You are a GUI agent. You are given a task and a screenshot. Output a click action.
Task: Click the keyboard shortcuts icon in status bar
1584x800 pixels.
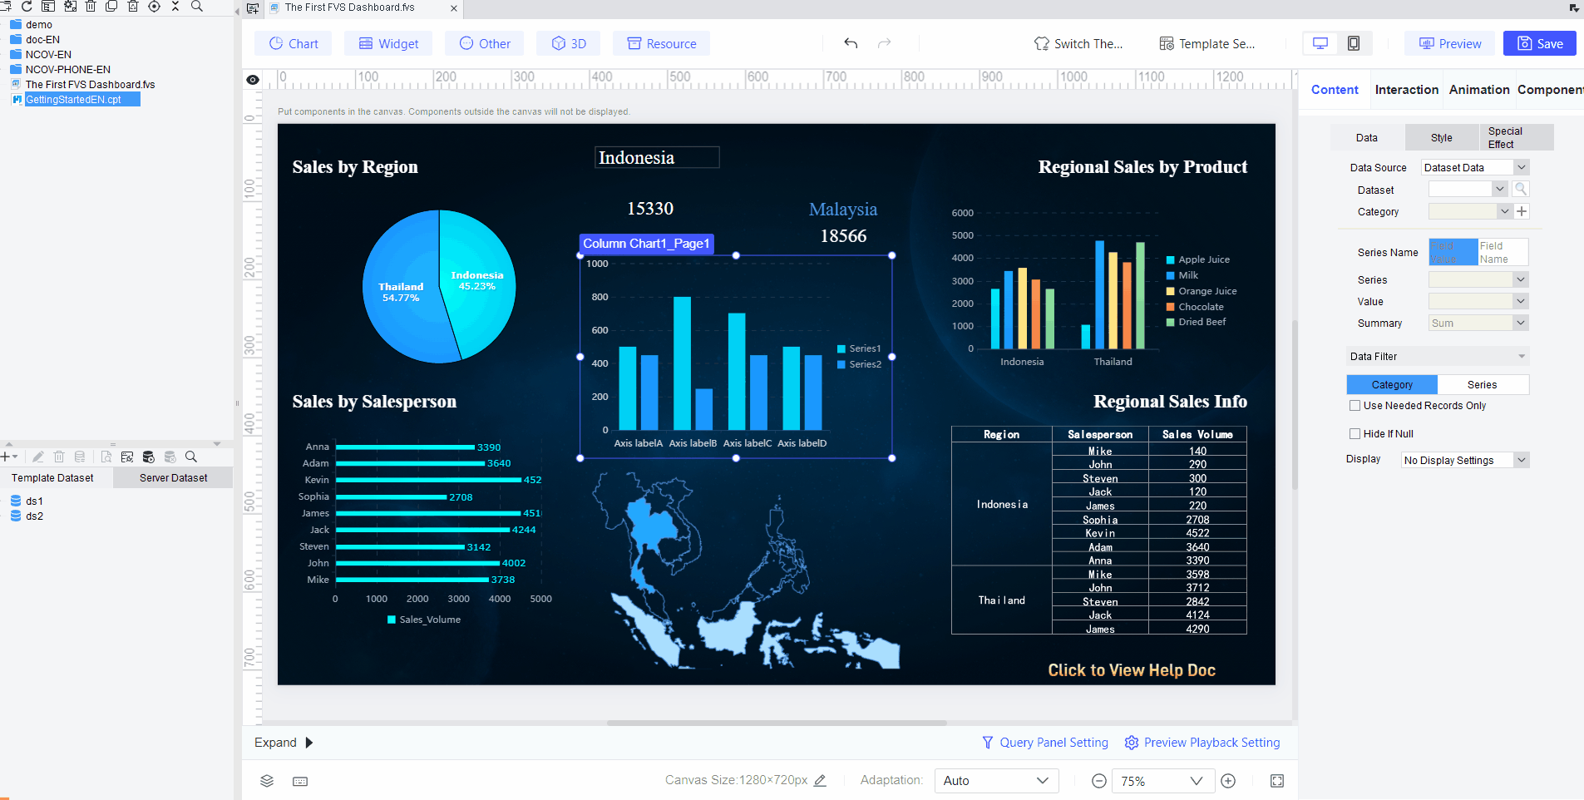point(300,781)
